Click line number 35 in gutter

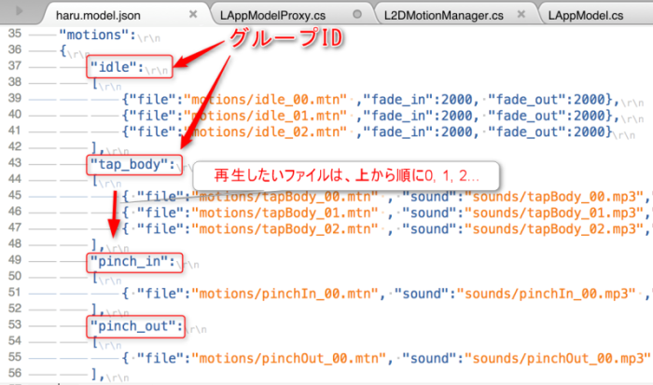tap(15, 34)
